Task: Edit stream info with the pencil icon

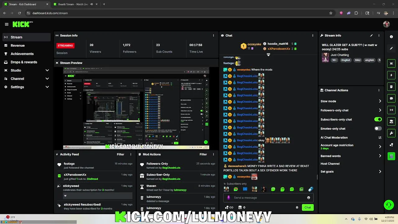Action: tap(371, 35)
